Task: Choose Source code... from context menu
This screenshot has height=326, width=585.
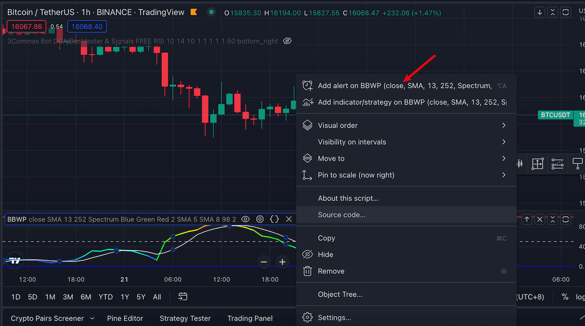Action: click(342, 215)
